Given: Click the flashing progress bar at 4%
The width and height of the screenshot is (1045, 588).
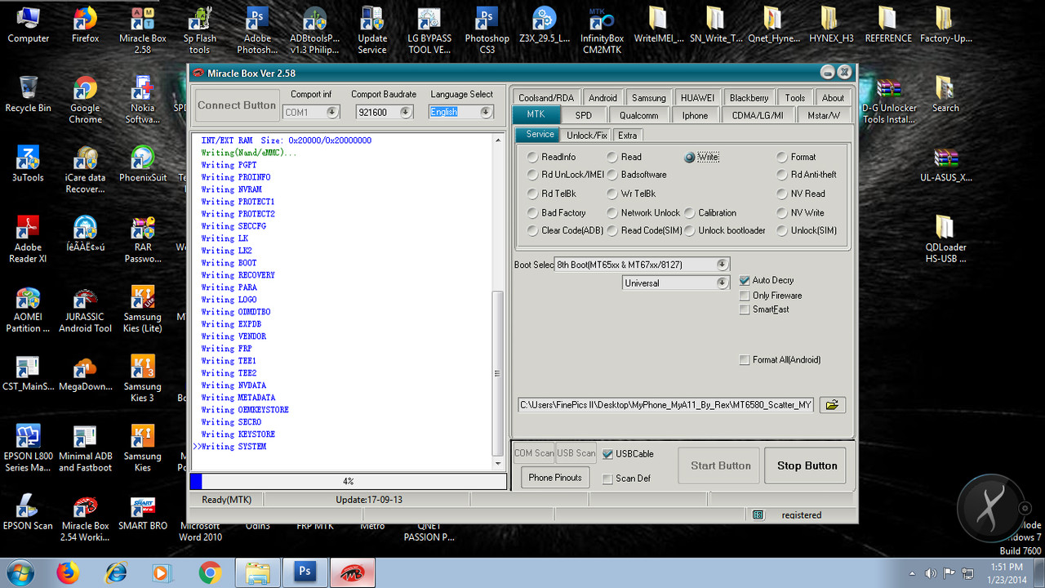Looking at the screenshot, I should point(348,482).
